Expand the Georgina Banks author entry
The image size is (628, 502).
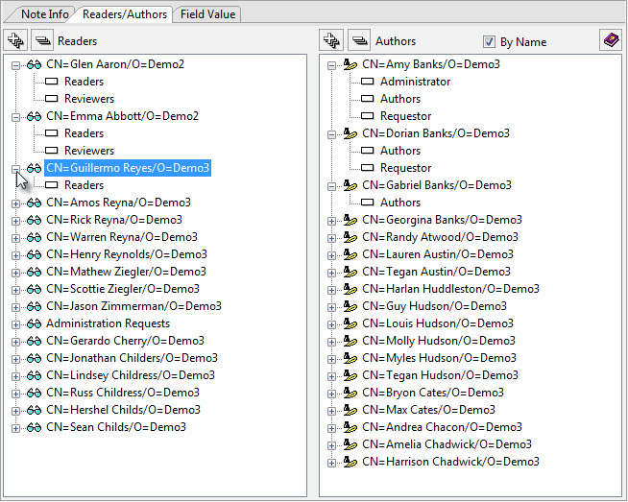coord(331,220)
